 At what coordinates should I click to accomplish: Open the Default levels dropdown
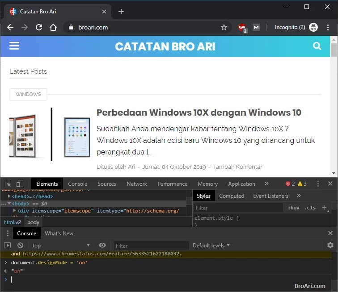(211, 246)
